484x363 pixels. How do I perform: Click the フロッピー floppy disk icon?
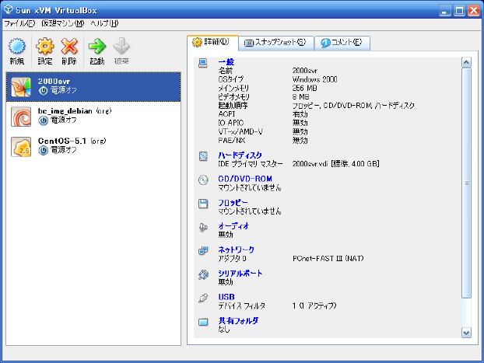[x=203, y=204]
